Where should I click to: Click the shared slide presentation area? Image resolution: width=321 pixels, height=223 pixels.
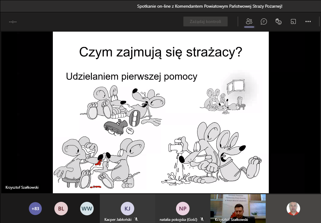pyautogui.click(x=161, y=112)
